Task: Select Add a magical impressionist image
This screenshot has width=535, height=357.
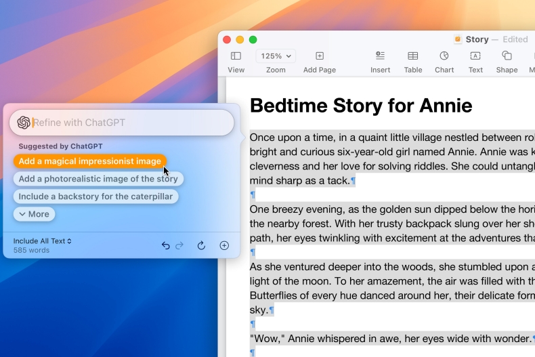Action: 90,161
